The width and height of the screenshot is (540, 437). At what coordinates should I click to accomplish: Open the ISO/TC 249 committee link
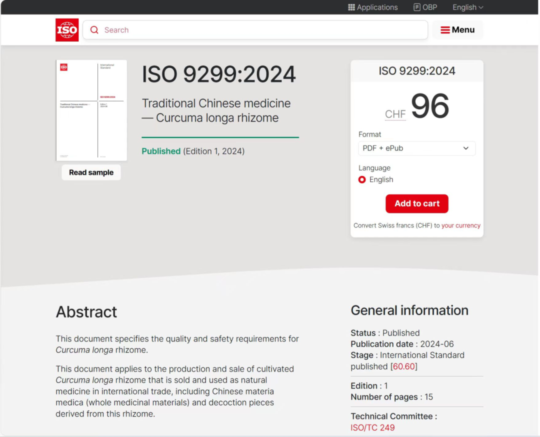pyautogui.click(x=372, y=427)
